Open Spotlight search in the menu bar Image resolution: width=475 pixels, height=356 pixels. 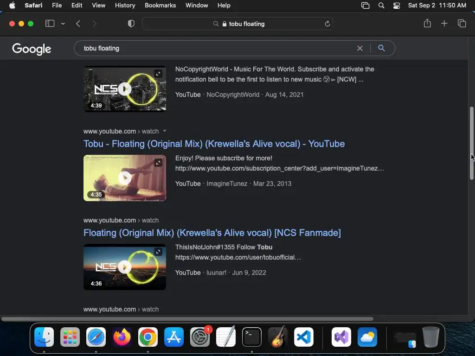point(381,6)
